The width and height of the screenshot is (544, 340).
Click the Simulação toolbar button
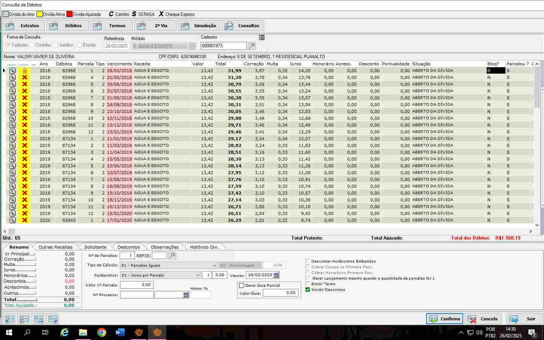pyautogui.click(x=199, y=26)
